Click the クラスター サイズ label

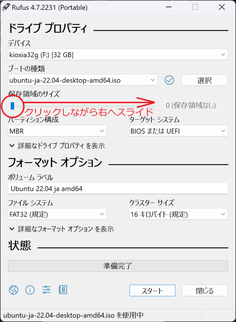tap(152, 203)
